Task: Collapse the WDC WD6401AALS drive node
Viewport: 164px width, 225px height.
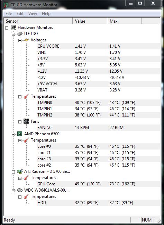Action: coord(13,191)
